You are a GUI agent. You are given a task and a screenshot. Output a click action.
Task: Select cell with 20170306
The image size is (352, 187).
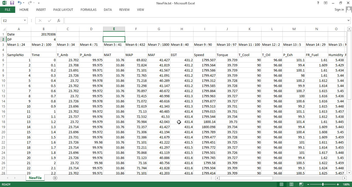point(44,34)
